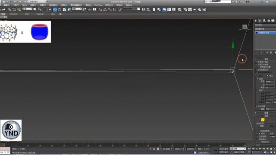Select the Select and Move tool
This screenshot has width=276, height=155.
coord(55,9)
